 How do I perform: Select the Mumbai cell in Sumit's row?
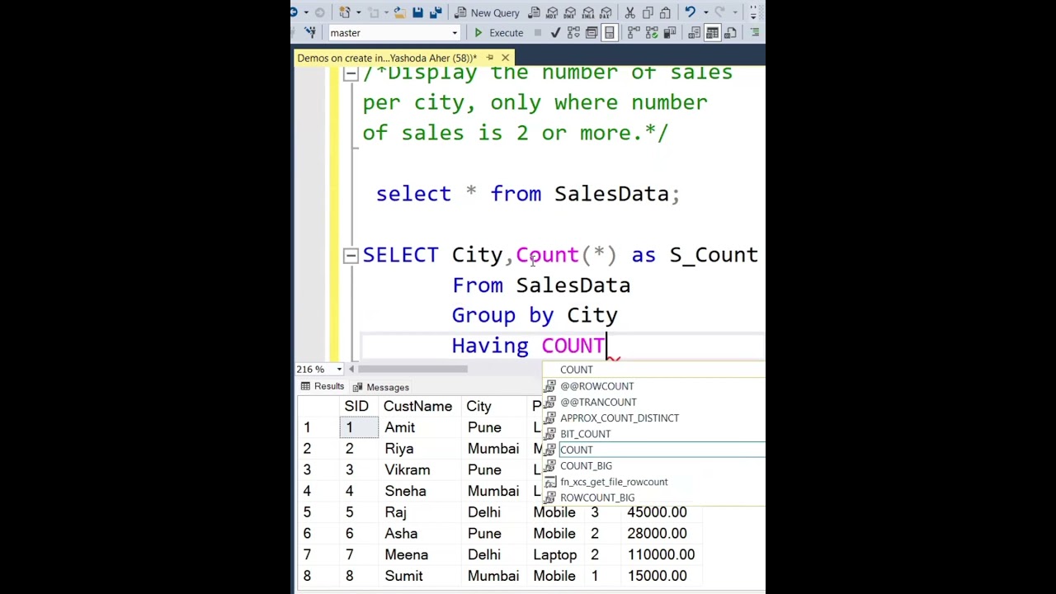(494, 576)
